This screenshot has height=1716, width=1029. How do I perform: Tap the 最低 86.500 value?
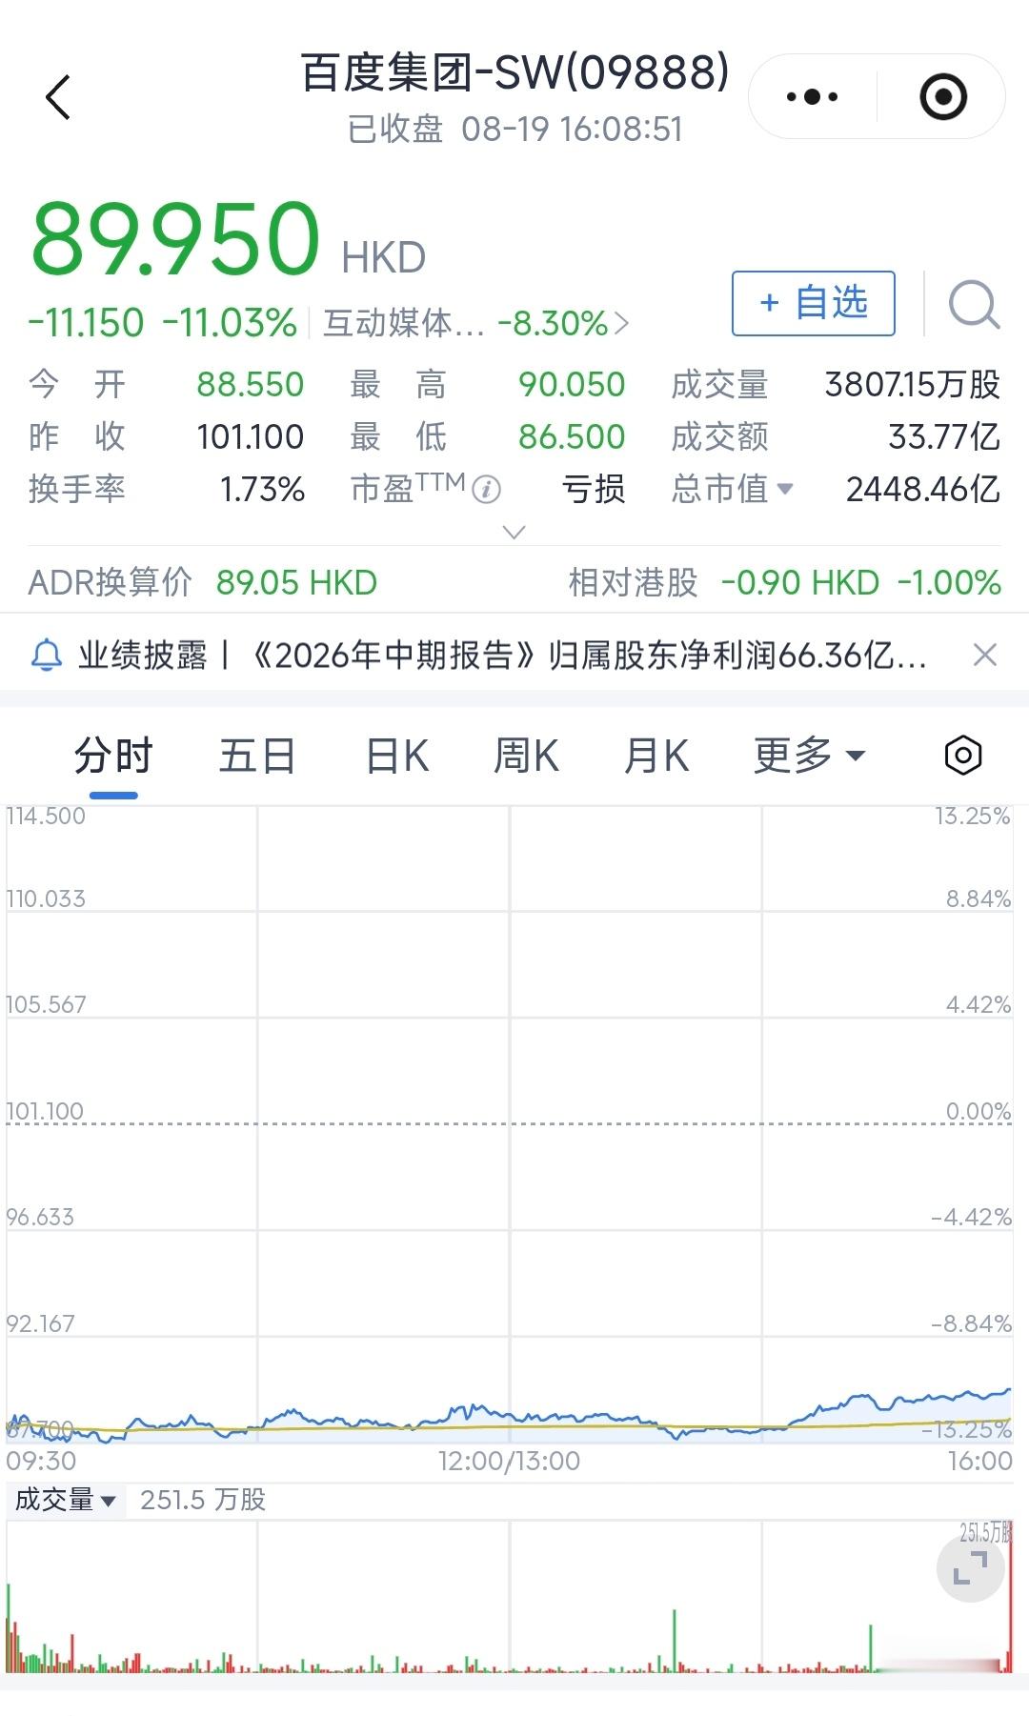pos(572,436)
